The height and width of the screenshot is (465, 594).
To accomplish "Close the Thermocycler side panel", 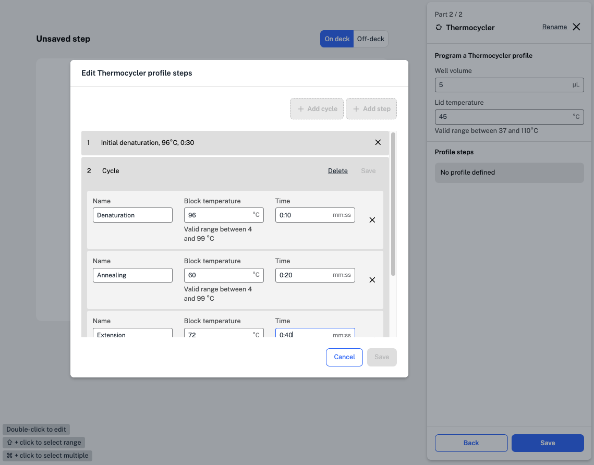I will click(x=576, y=27).
